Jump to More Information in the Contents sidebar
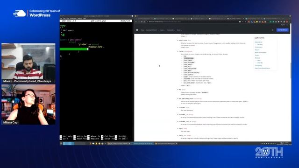 pyautogui.click(x=261, y=52)
